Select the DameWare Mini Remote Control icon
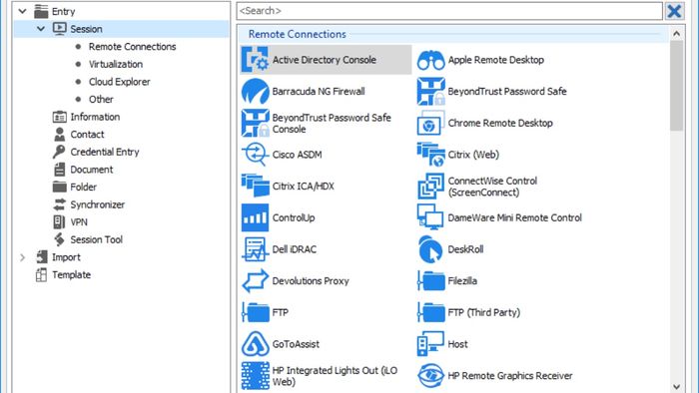The image size is (699, 393). click(430, 217)
